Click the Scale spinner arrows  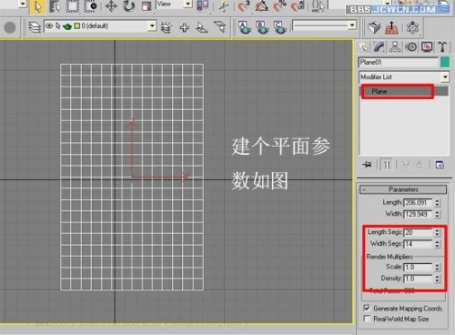tap(437, 267)
